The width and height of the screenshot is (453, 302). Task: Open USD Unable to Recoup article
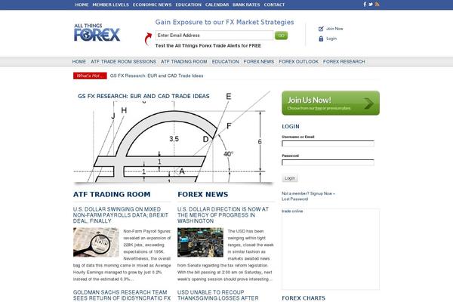(218, 295)
